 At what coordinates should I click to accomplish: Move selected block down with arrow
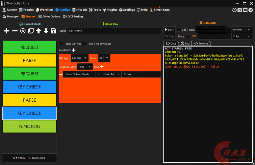(46, 31)
